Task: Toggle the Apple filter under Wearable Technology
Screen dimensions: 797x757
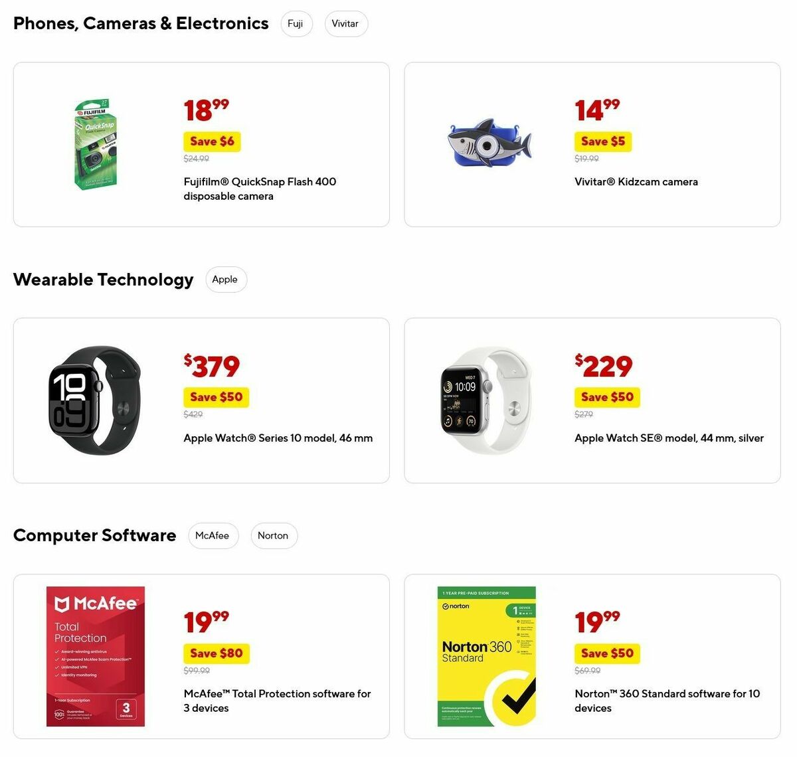Action: (x=226, y=280)
